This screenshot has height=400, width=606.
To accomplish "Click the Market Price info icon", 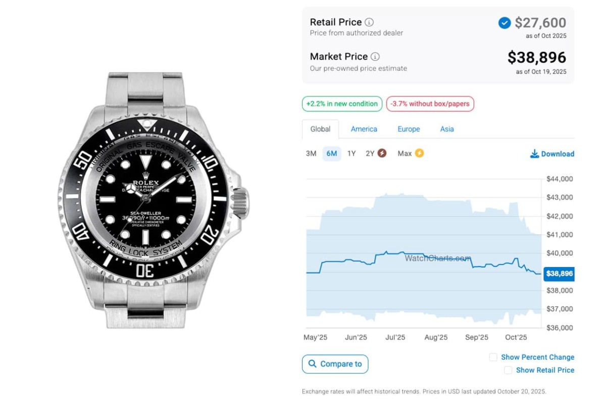I will pos(375,56).
